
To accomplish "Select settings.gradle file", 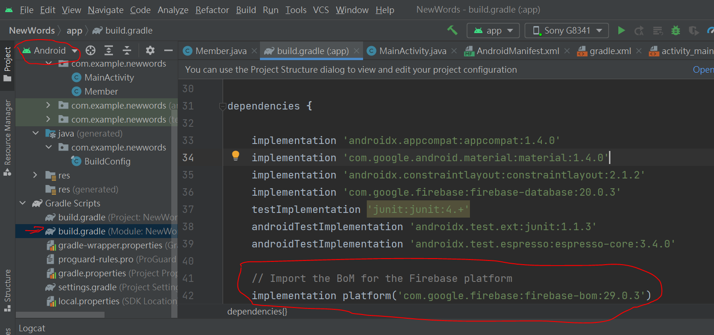I will [x=111, y=287].
